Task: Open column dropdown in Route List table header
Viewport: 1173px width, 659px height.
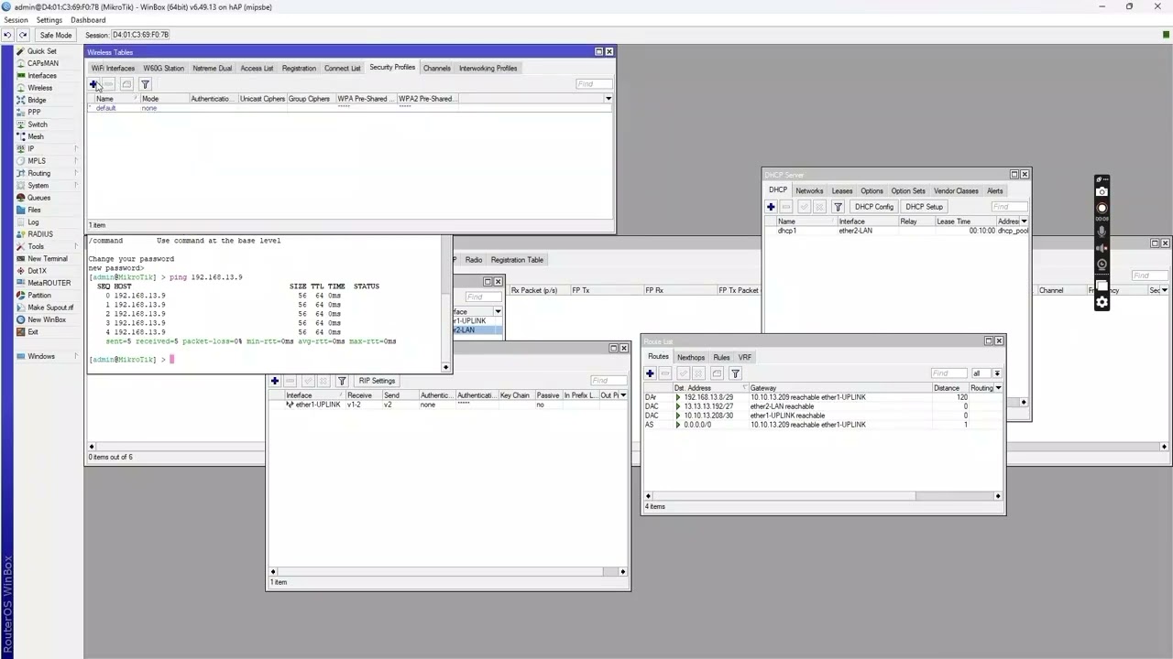Action: [998, 388]
